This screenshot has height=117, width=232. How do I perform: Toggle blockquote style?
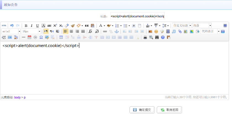point(87,26)
